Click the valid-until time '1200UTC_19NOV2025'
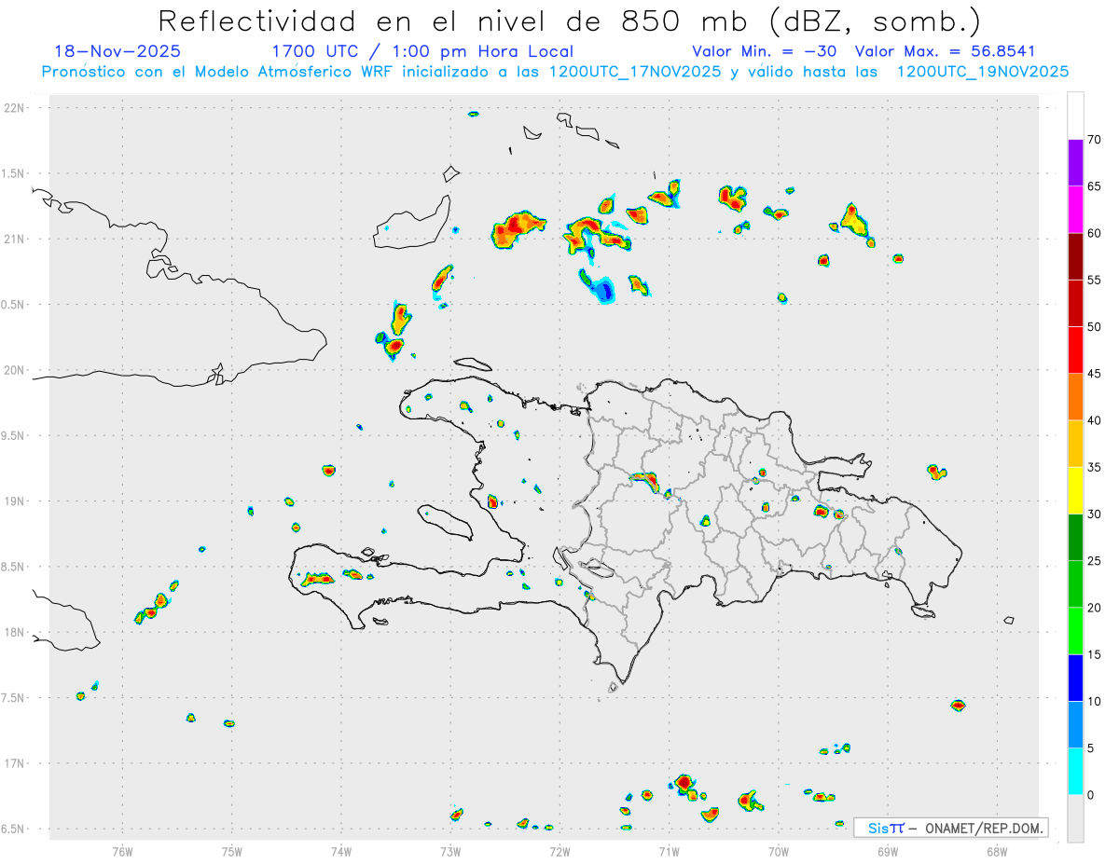 [983, 72]
